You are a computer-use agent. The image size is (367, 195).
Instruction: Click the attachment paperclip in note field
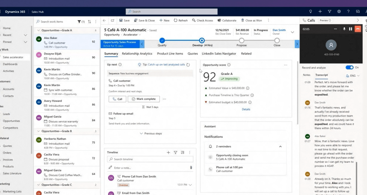(x=191, y=167)
